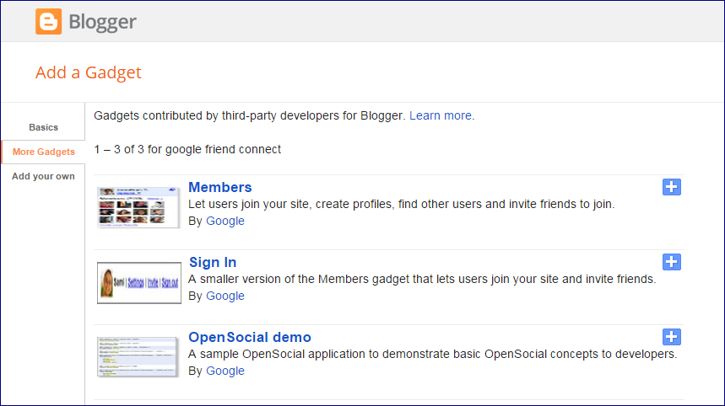725x406 pixels.
Task: Click the 'Gadgets contributed by third-party developers' text
Action: point(250,115)
